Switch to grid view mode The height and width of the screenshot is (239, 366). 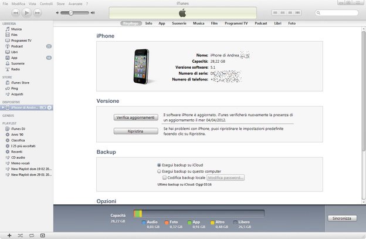pyautogui.click(x=290, y=12)
